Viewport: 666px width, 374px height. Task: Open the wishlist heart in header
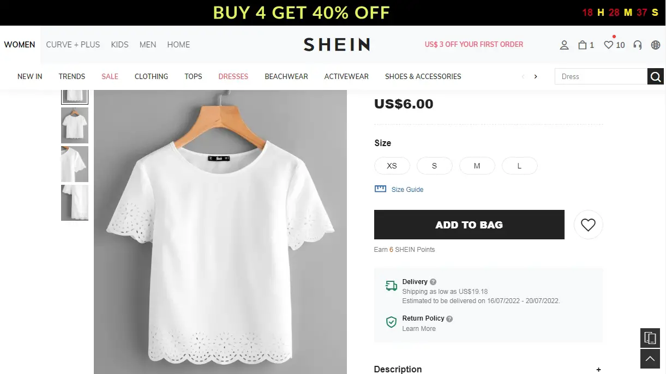coord(609,45)
